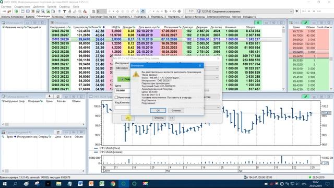Click the Отмена button in the order-entry window
The width and height of the screenshot is (334, 188).
pos(159,118)
